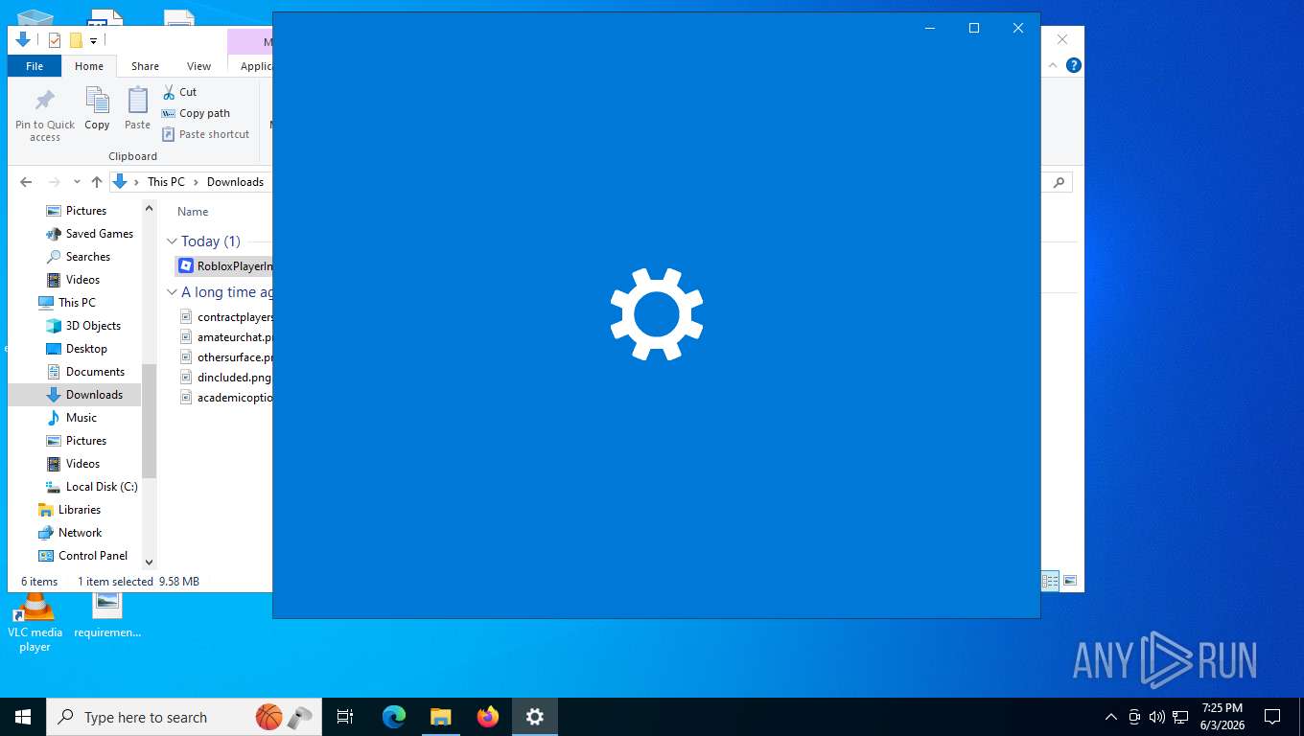The height and width of the screenshot is (736, 1304).
Task: Go forward with Explorer's right arrow
Action: click(54, 182)
